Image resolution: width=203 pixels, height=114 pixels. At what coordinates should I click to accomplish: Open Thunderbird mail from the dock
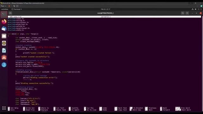point(4,29)
